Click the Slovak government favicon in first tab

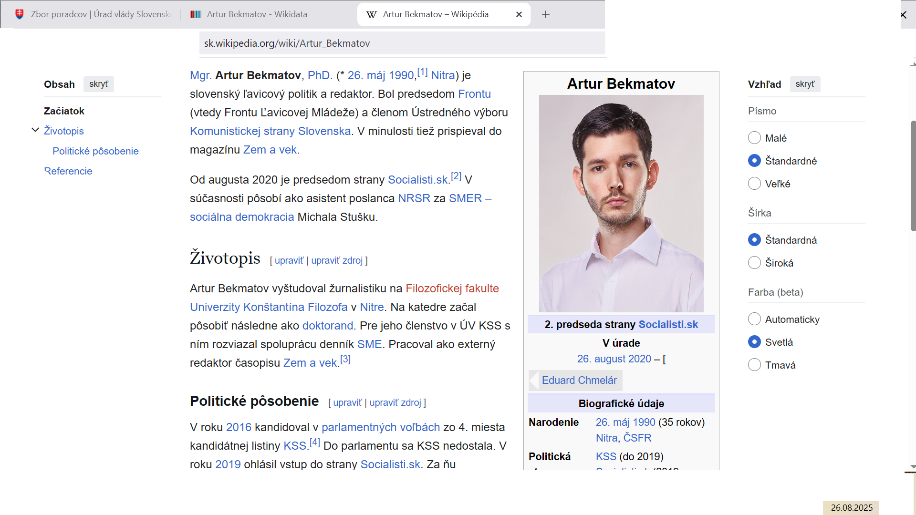coord(20,14)
